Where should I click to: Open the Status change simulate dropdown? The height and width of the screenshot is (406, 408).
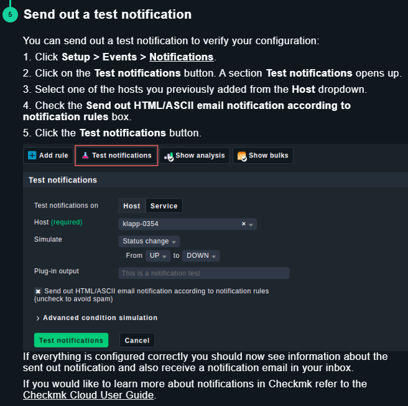pos(149,241)
